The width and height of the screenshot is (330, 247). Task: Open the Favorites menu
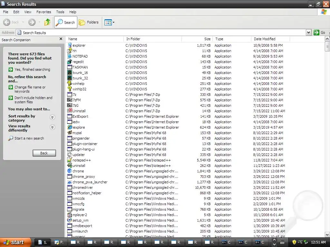[44, 12]
